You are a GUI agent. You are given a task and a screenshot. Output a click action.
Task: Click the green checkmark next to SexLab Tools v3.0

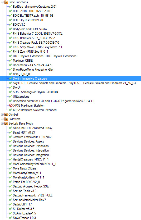point(11,191)
